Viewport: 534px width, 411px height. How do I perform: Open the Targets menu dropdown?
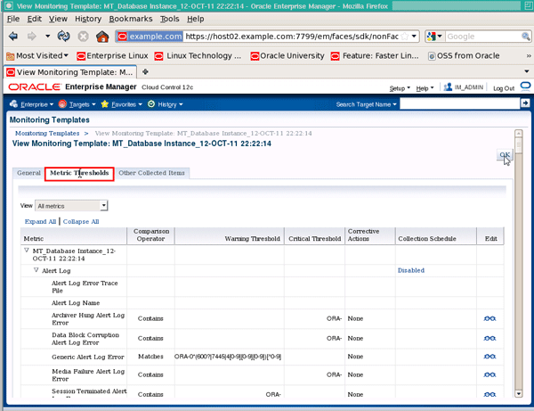click(x=77, y=104)
